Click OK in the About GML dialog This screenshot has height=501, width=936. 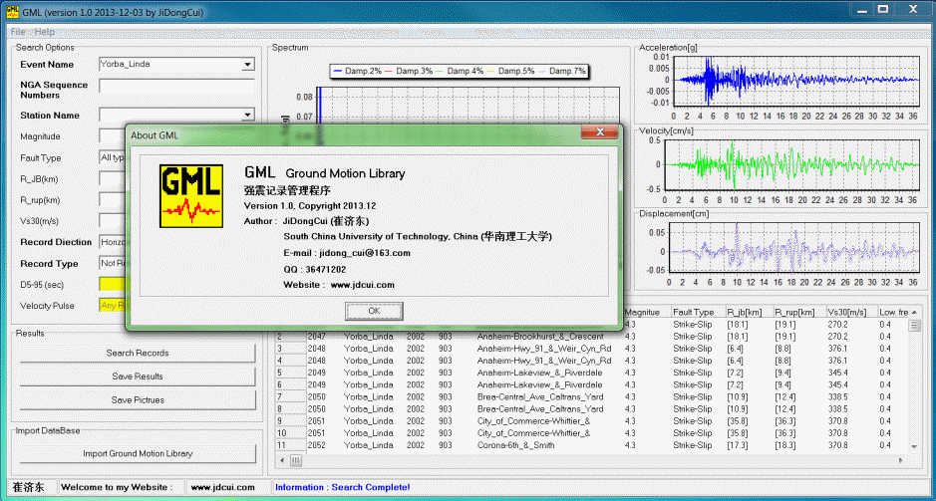pos(374,311)
